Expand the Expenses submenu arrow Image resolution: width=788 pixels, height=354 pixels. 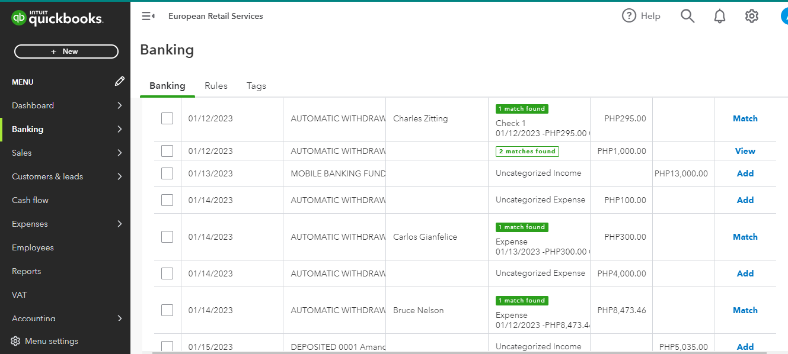pos(120,224)
